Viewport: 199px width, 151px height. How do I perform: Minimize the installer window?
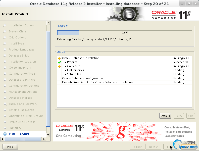(x=182, y=4)
